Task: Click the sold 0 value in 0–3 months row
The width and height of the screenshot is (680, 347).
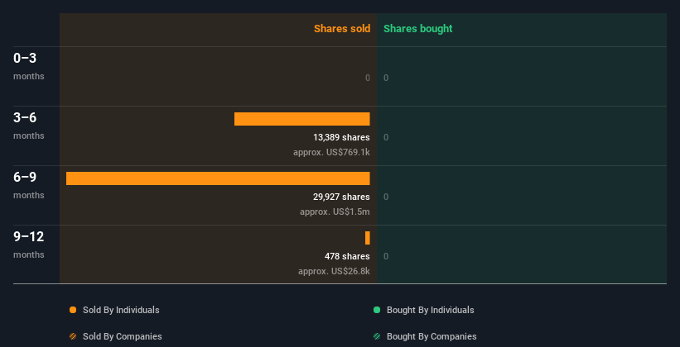Action: (x=368, y=78)
